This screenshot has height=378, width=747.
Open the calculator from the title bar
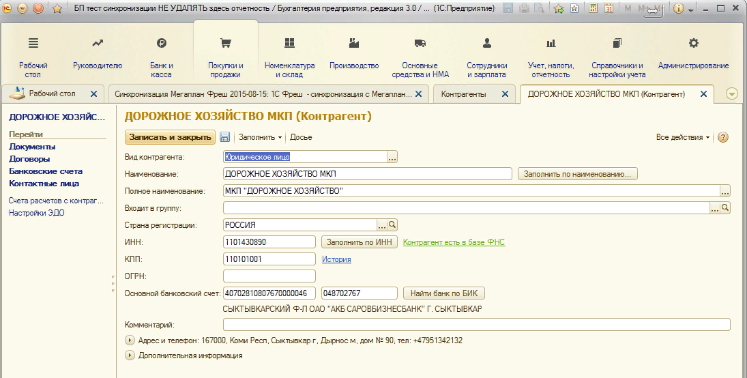(594, 9)
